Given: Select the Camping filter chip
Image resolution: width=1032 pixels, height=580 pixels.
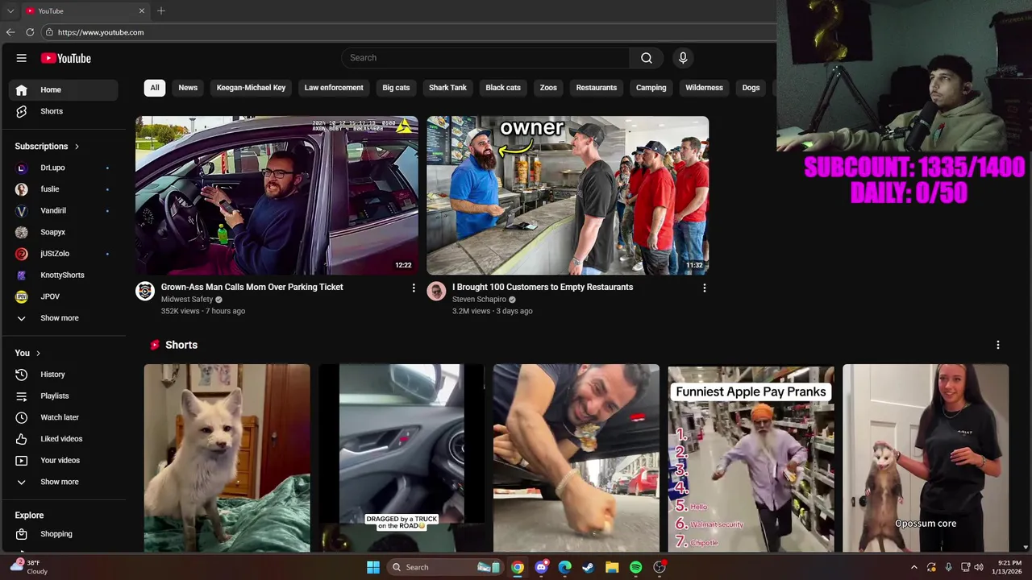Looking at the screenshot, I should click(x=651, y=88).
